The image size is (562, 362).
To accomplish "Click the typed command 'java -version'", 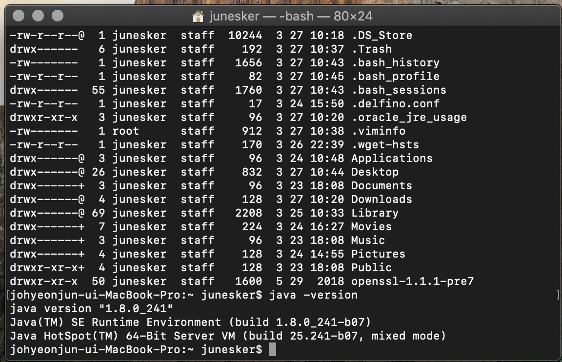I will click(314, 295).
